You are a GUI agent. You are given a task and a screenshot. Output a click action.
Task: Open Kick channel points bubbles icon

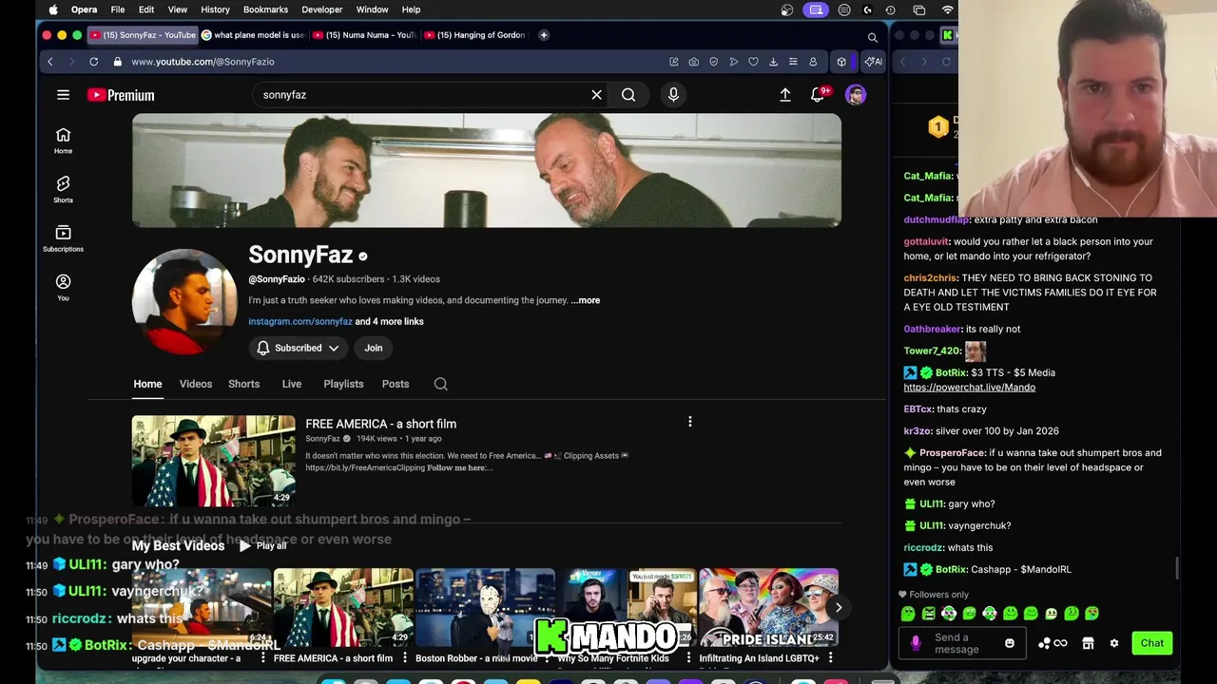(x=1052, y=643)
